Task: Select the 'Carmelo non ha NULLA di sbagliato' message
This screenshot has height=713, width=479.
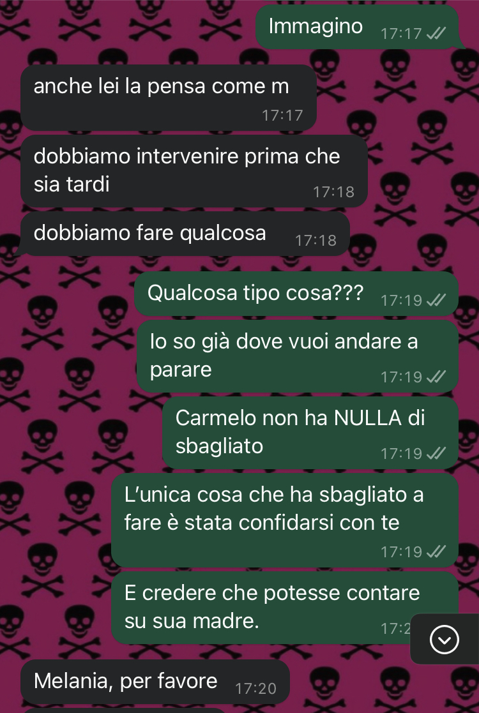Action: [x=310, y=432]
